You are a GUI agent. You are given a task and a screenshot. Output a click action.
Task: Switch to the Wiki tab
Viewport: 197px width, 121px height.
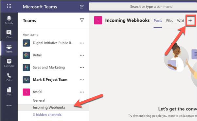click(180, 21)
